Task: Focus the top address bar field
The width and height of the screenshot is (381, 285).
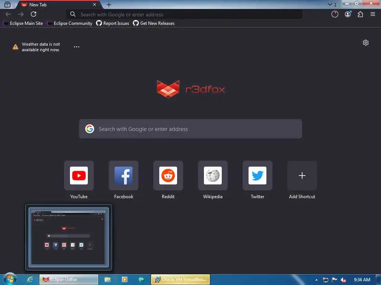Action: click(x=185, y=14)
